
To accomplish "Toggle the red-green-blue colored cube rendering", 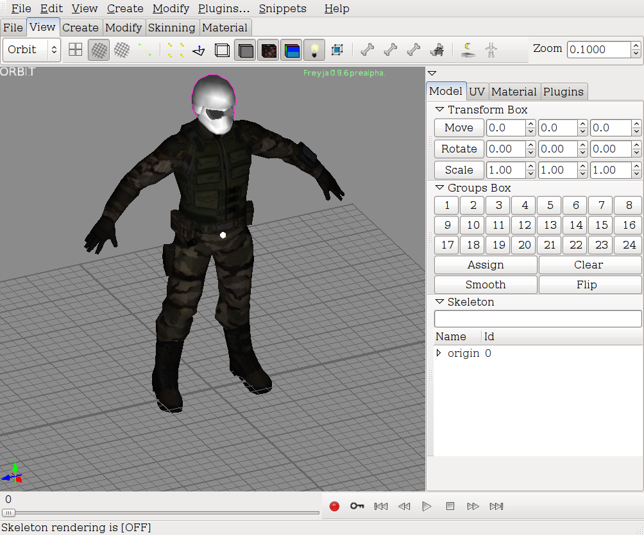I will pyautogui.click(x=292, y=50).
